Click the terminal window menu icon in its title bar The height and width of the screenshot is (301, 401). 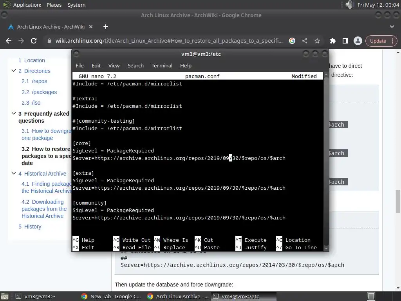point(76,54)
